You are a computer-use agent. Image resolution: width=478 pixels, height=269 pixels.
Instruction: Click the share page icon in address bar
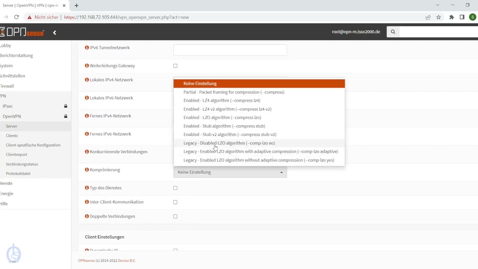pos(428,17)
